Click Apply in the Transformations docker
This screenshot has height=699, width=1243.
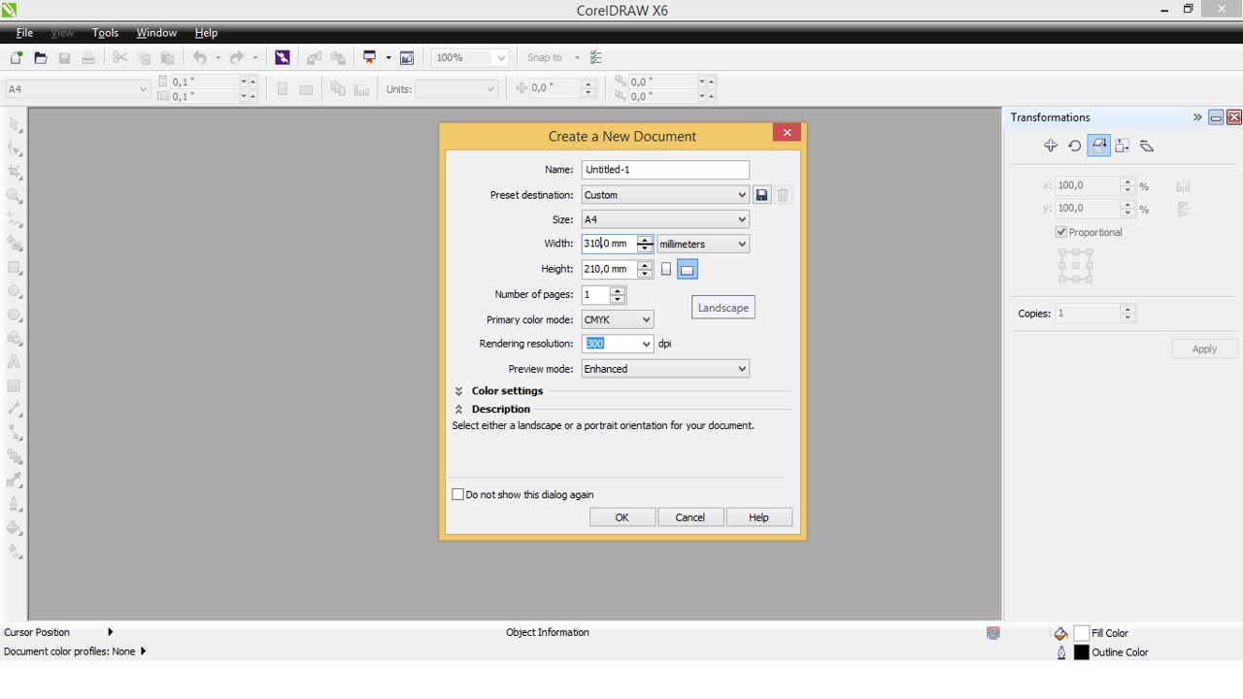pos(1204,349)
